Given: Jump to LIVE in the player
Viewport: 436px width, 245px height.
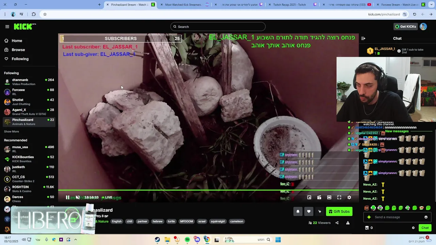Looking at the screenshot, I should pyautogui.click(x=107, y=197).
